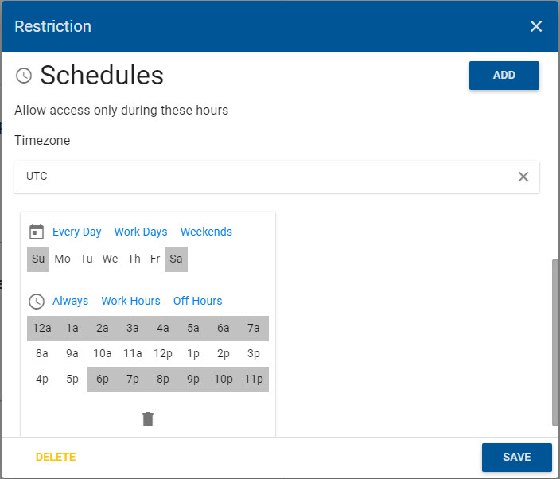Screen dimensions: 560x479
Task: Click the clock icon beside Always
Action: [37, 301]
